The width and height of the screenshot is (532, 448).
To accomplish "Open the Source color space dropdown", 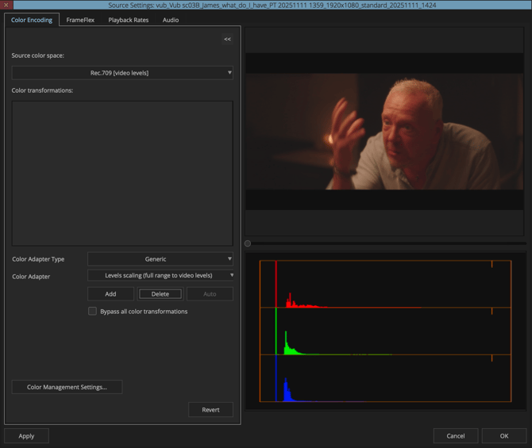I will (122, 73).
